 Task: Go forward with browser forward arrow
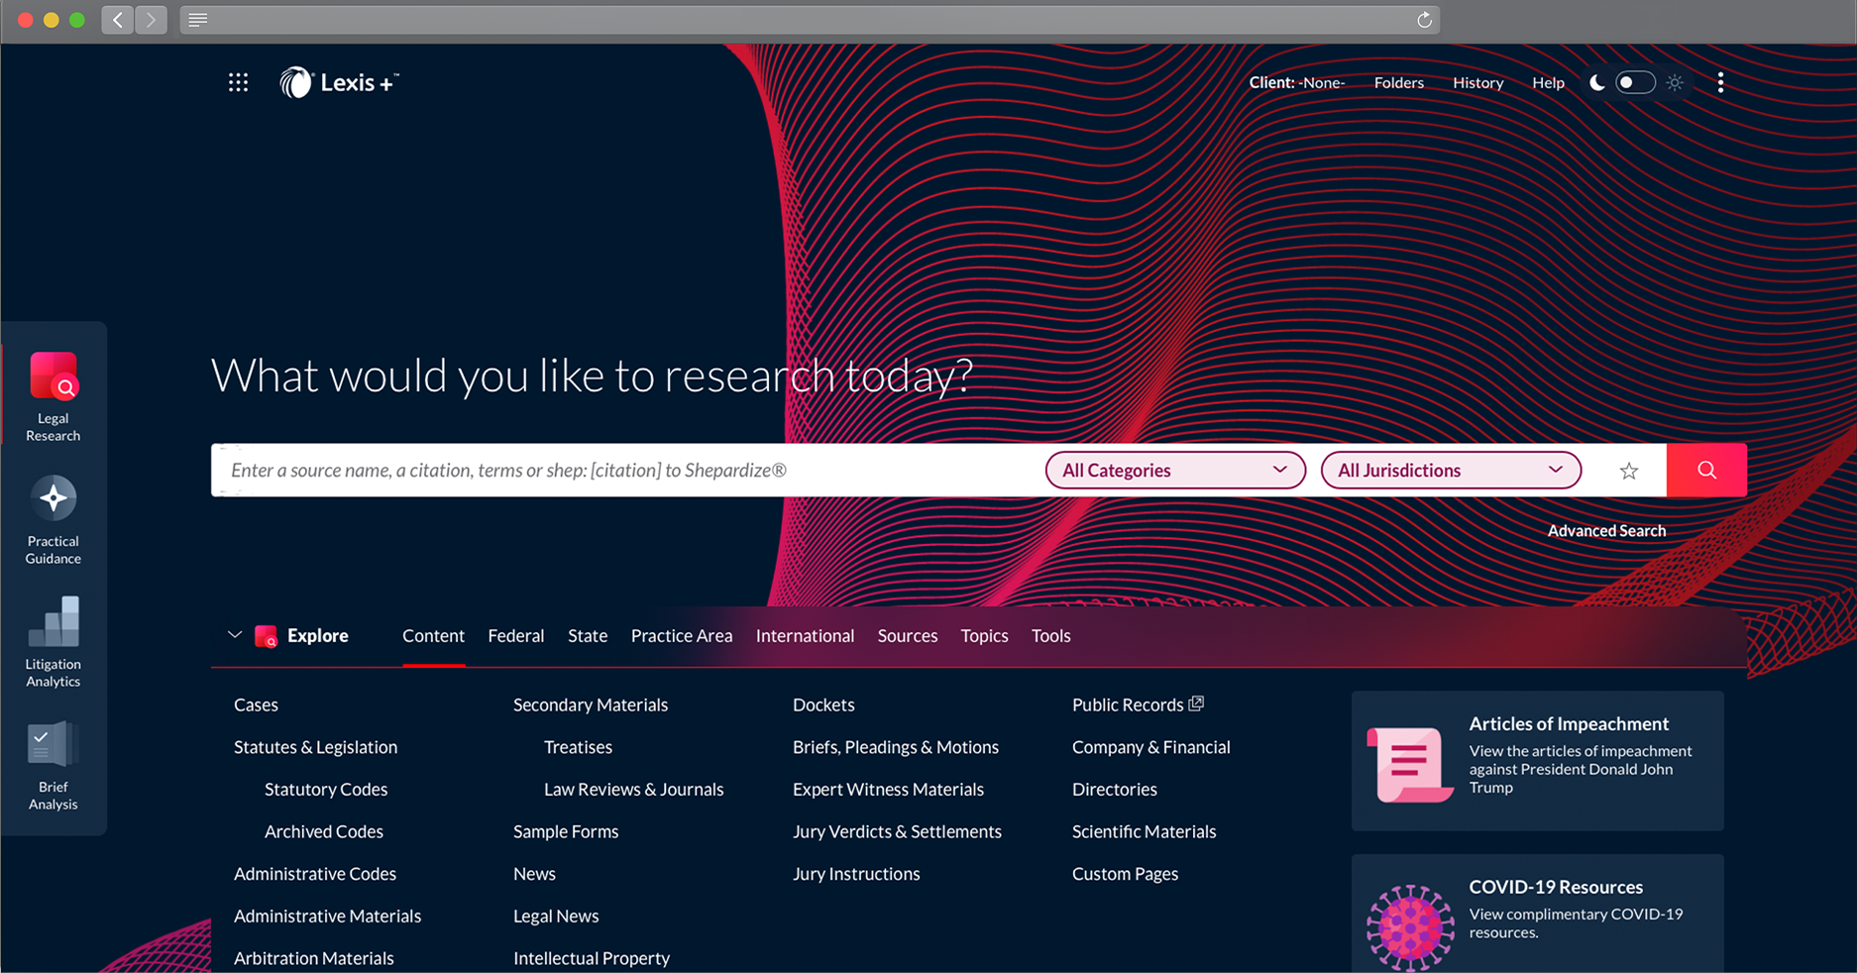point(151,20)
